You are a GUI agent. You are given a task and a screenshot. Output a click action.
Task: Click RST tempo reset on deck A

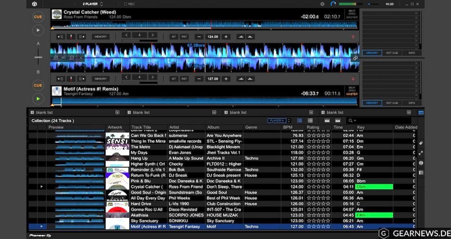click(x=184, y=37)
